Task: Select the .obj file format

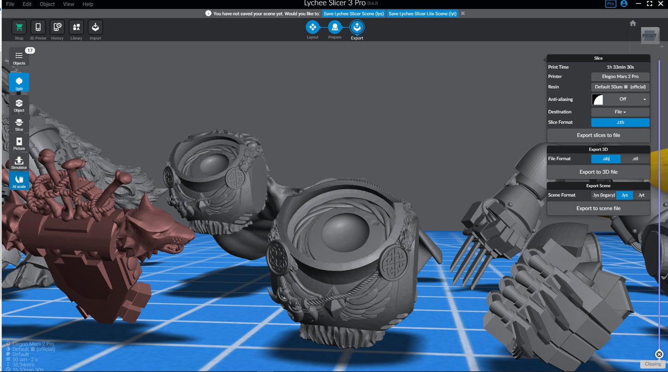Action: 606,159
